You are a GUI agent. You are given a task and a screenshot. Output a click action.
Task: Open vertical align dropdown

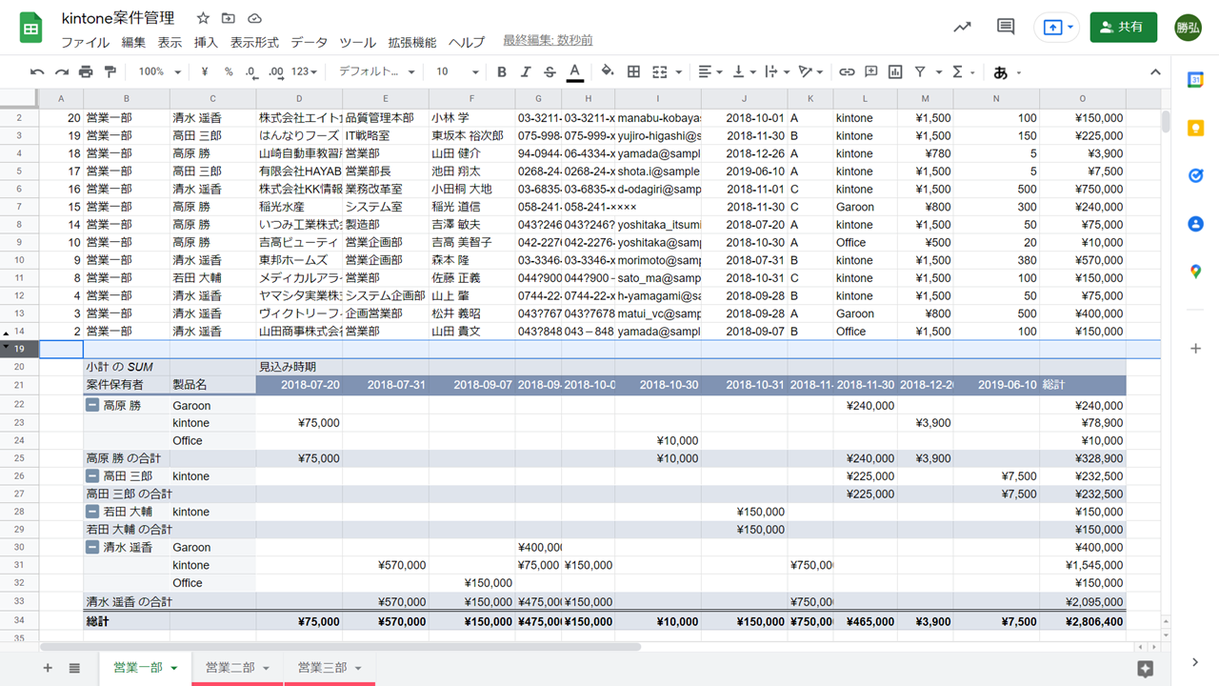744,71
